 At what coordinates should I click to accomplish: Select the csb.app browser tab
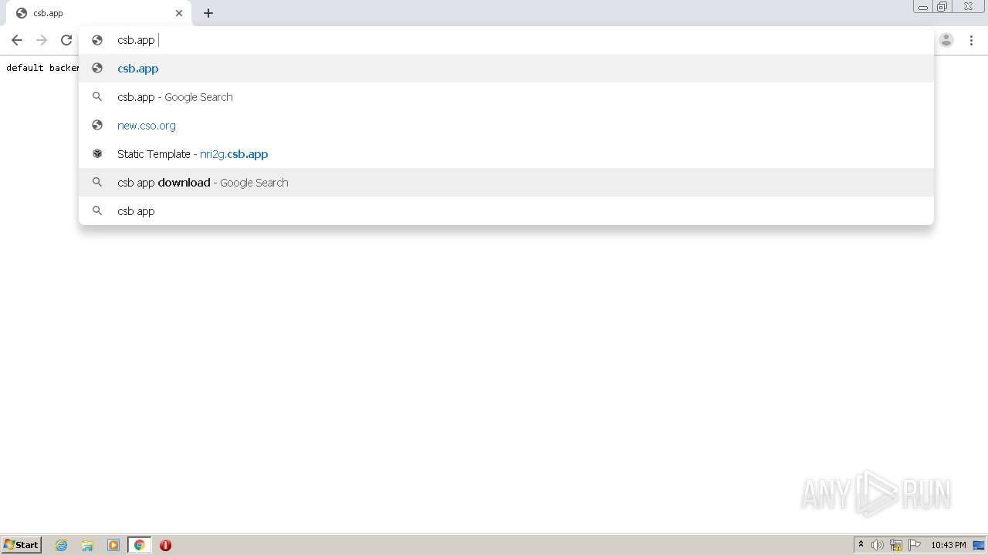(x=98, y=13)
